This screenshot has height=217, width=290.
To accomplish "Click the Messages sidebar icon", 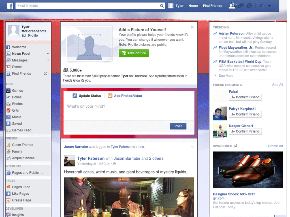I will coord(8,60).
